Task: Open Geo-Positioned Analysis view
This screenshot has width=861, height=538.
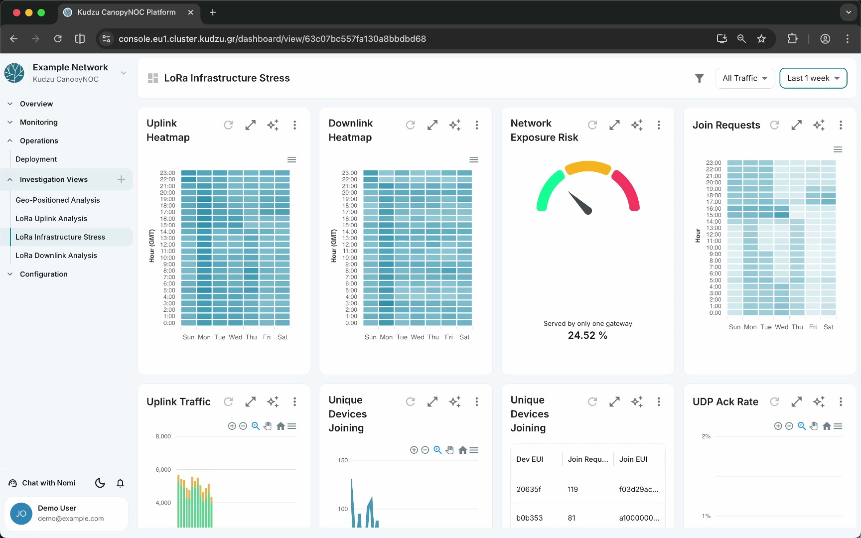Action: click(x=58, y=200)
